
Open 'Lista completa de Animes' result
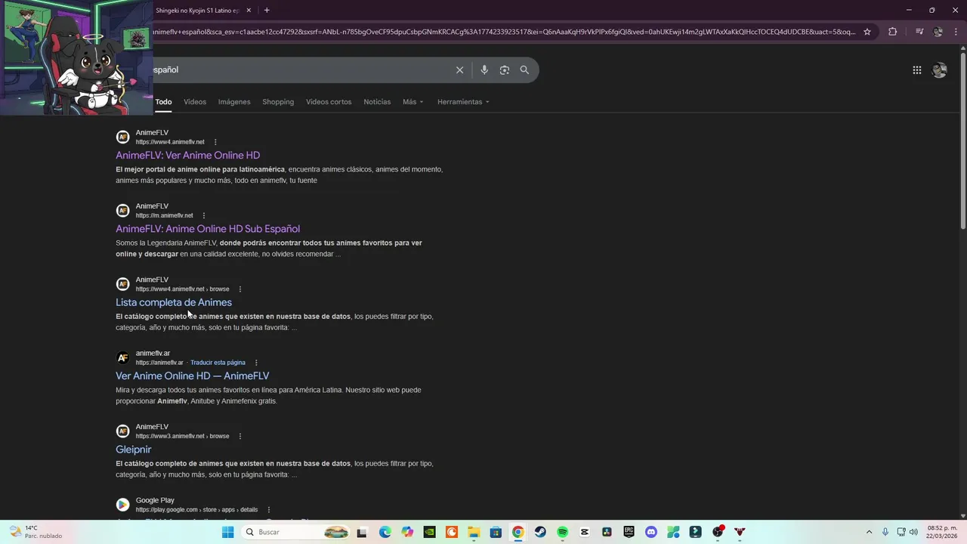click(174, 302)
